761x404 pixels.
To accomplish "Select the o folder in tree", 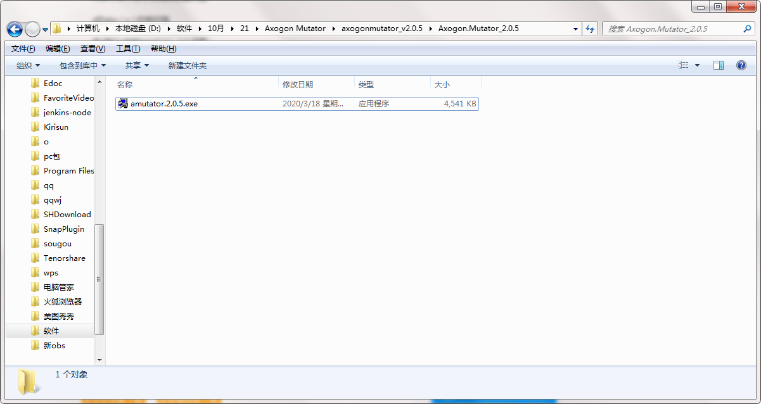I will tap(46, 141).
